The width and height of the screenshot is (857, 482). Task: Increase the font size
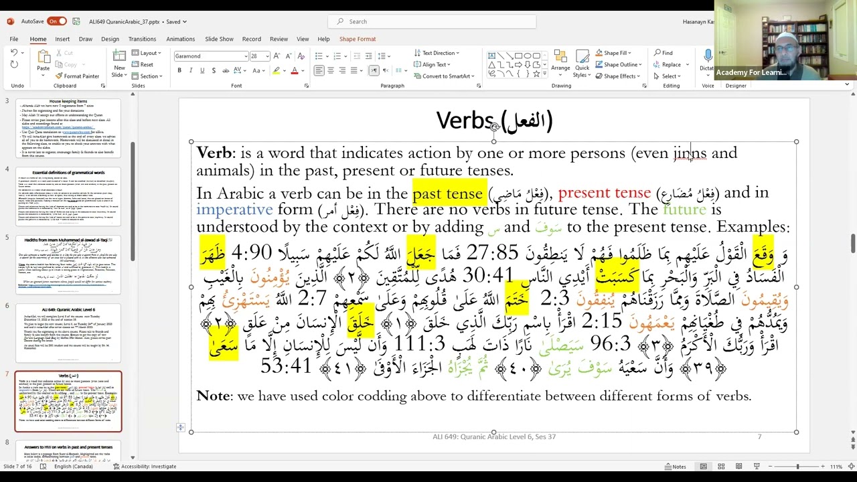[277, 56]
